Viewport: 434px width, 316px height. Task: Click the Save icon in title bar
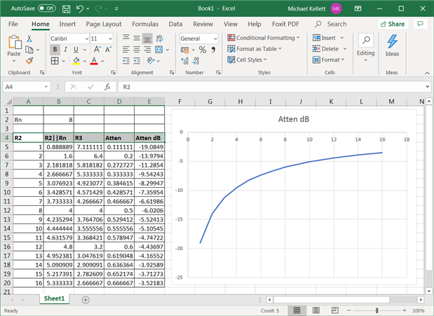click(67, 8)
